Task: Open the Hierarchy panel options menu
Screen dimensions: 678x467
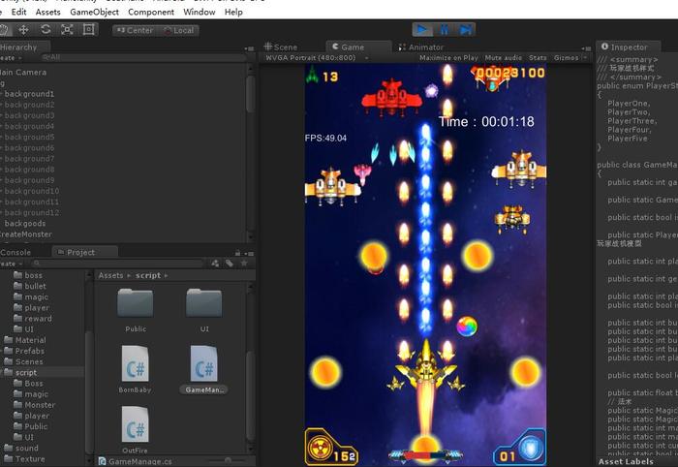Action: [250, 48]
